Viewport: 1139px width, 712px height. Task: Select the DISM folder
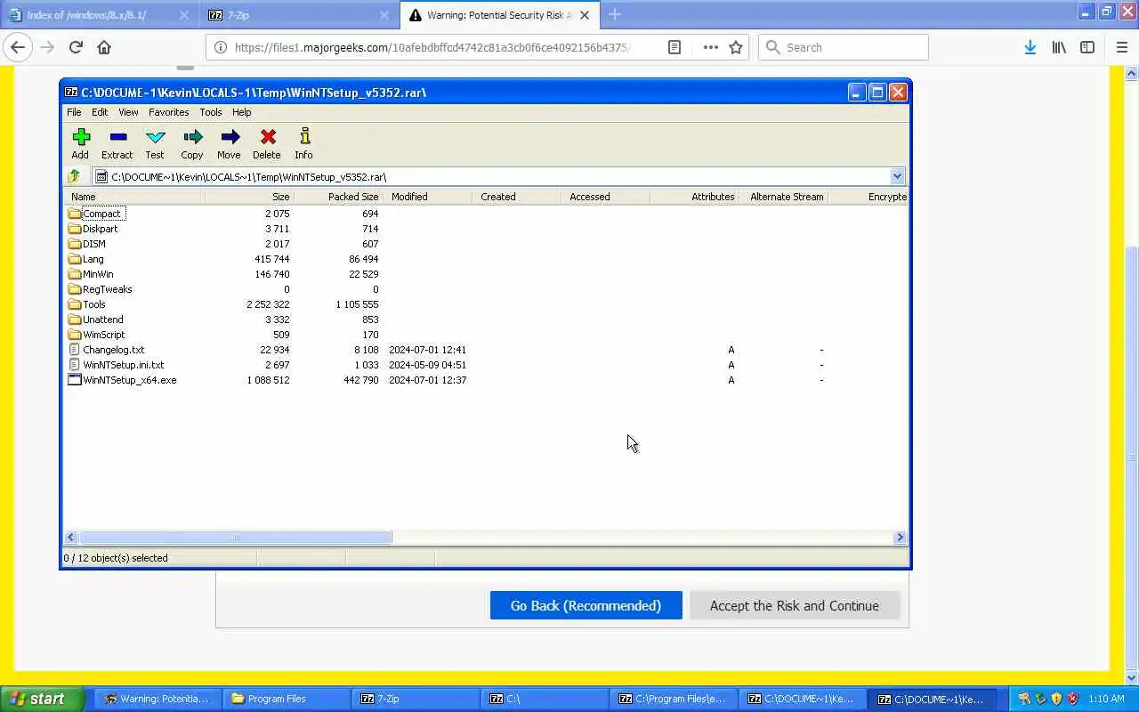tap(87, 244)
